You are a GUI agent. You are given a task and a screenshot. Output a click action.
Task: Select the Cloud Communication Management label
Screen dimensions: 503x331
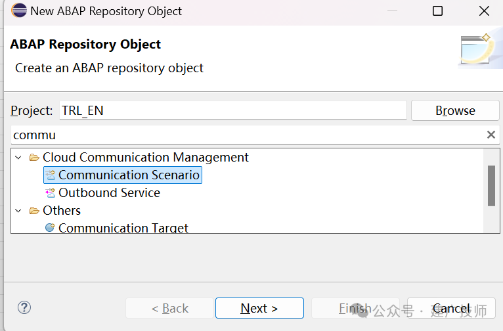click(x=146, y=158)
